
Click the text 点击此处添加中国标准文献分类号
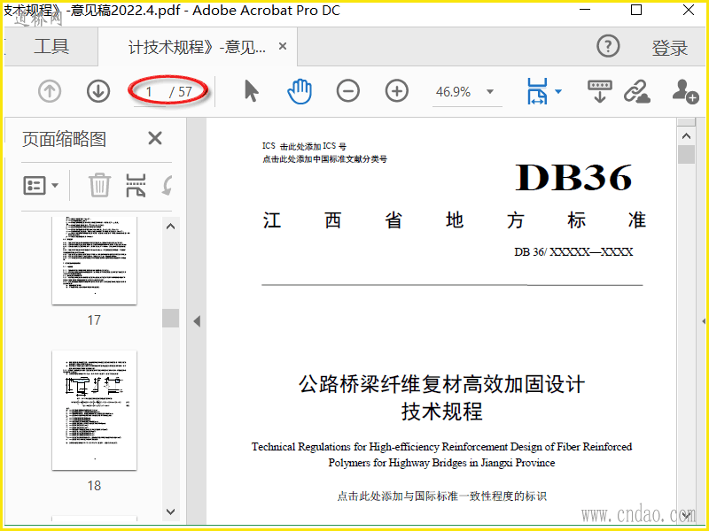324,159
